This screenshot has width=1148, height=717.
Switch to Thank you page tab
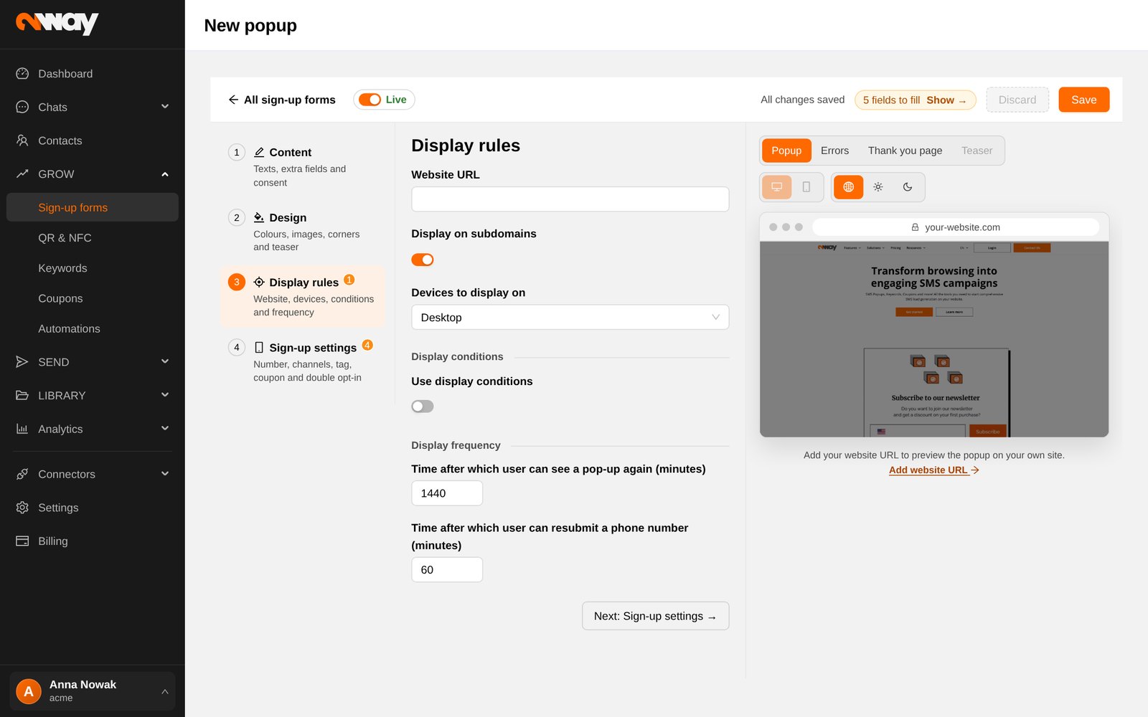click(x=905, y=151)
